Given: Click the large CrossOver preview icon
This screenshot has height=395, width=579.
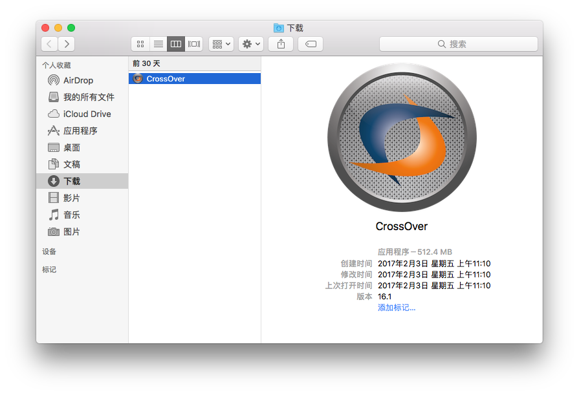Looking at the screenshot, I should [402, 137].
